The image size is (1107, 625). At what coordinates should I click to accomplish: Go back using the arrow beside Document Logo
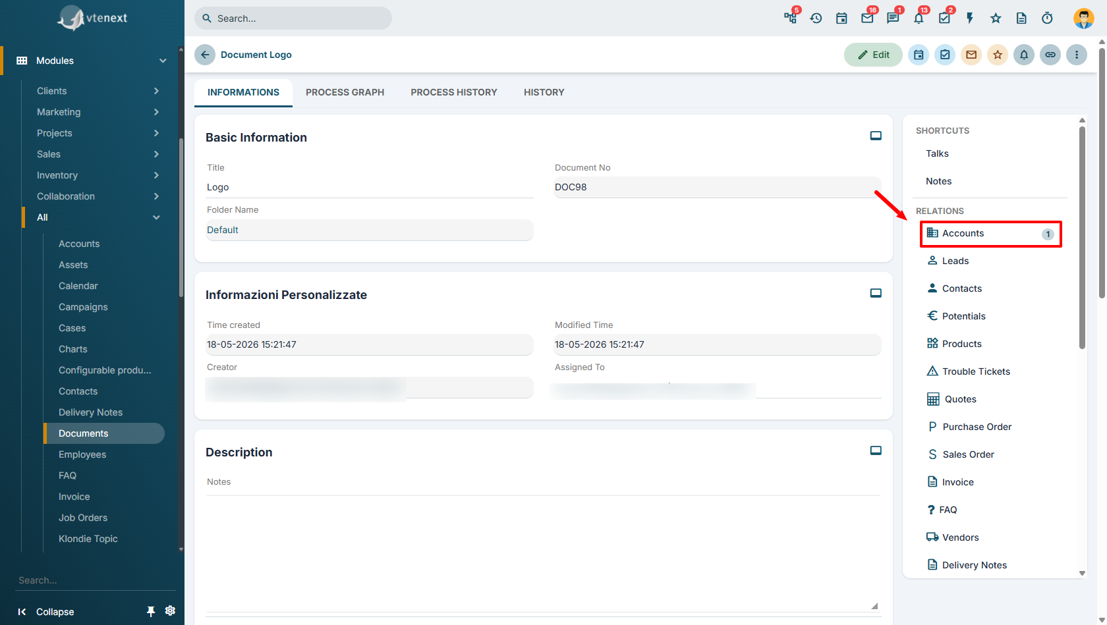205,55
